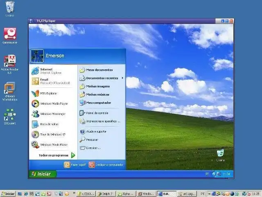Click the Emerson user picture

tap(37, 56)
